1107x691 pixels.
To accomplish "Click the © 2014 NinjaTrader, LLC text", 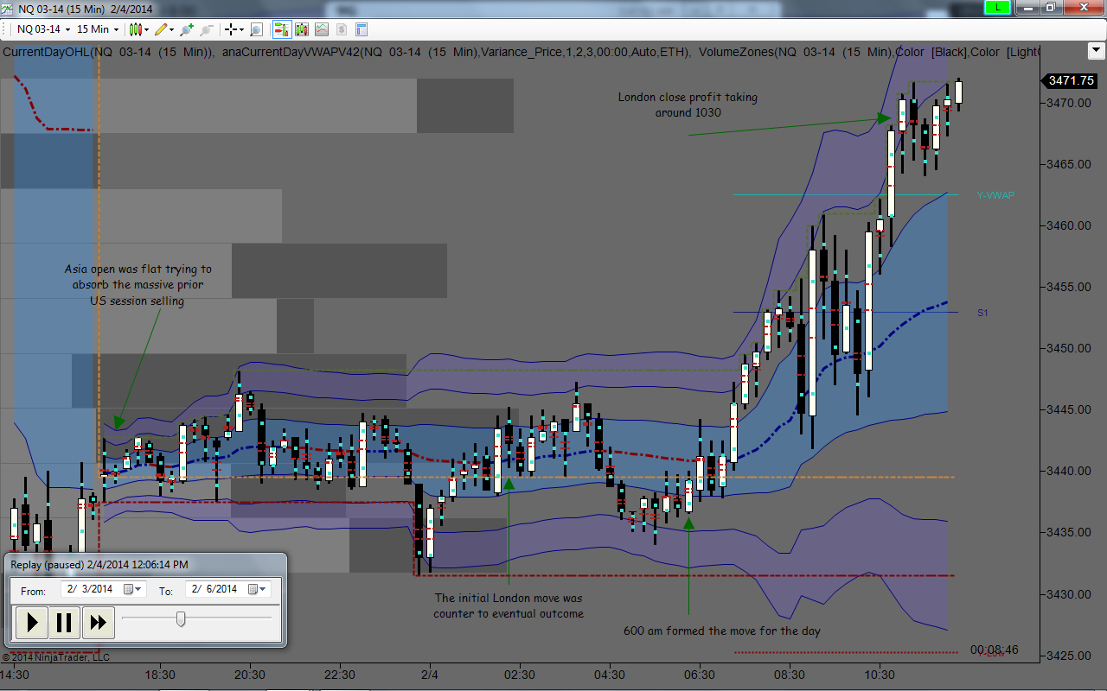I will 55,657.
